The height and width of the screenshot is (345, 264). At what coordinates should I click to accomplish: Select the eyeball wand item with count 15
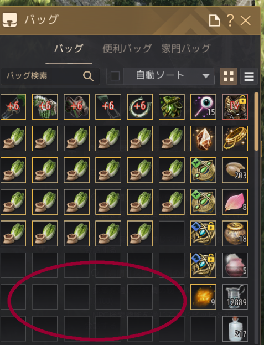[x=203, y=107]
